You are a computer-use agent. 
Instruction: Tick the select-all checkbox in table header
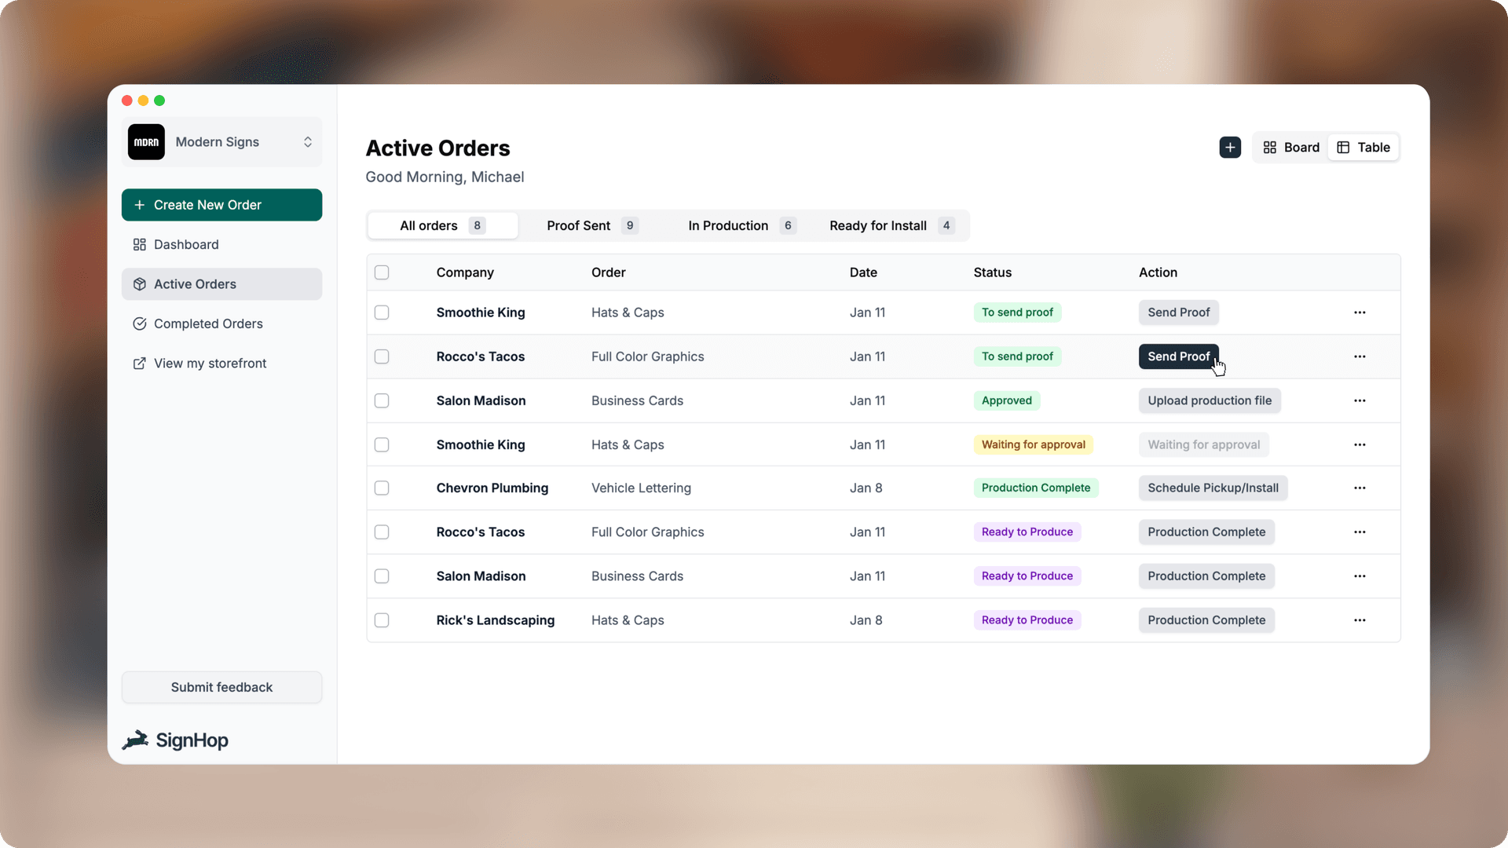click(x=382, y=272)
